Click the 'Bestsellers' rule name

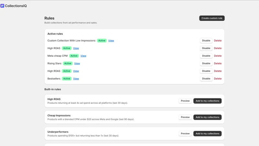[54, 79]
